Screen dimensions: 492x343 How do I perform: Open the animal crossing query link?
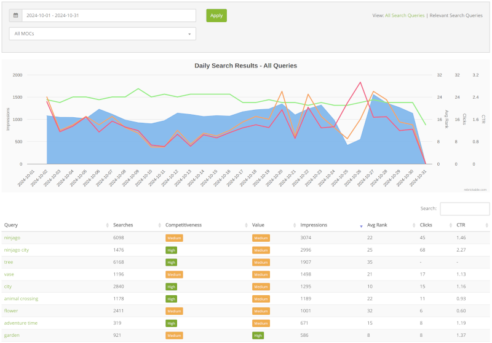tap(21, 298)
